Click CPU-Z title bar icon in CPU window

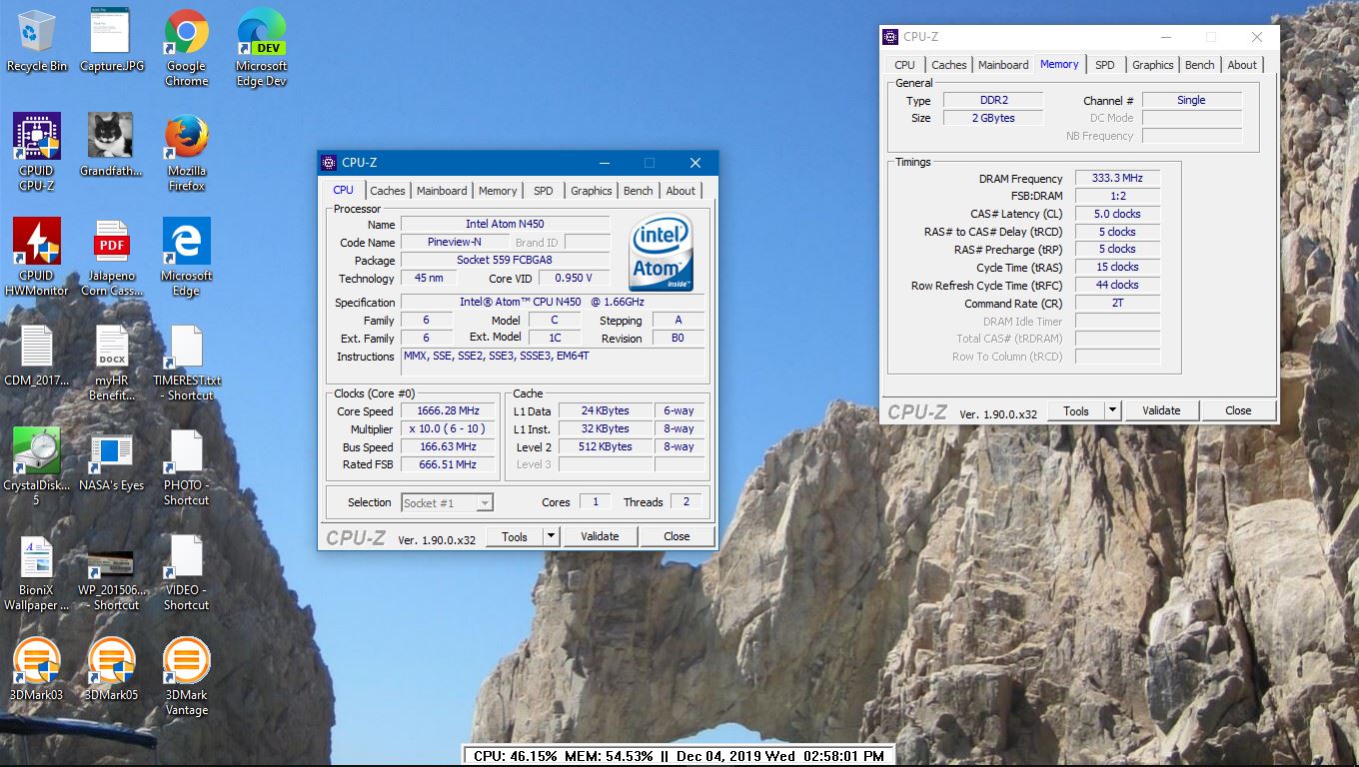tap(329, 163)
